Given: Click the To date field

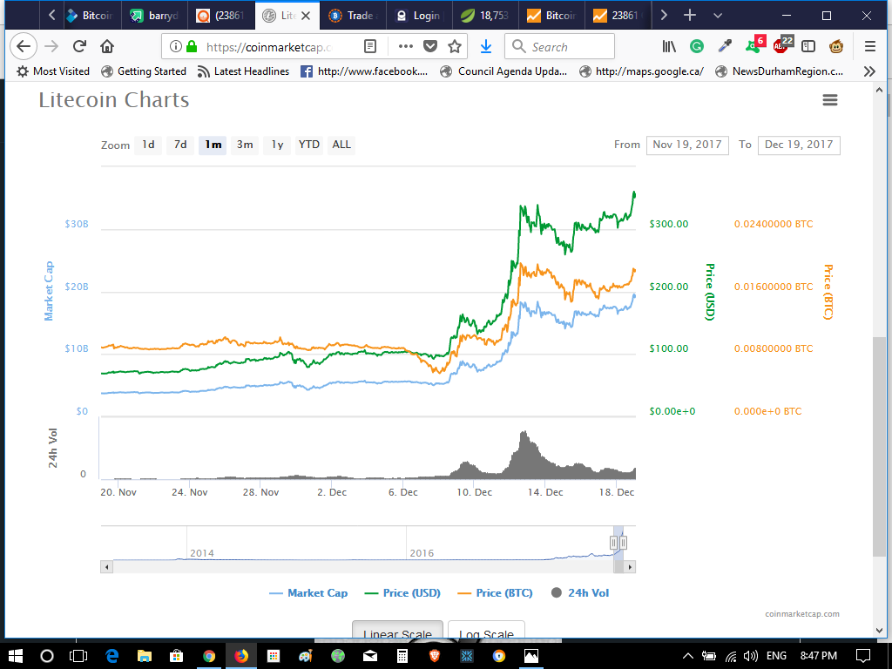Looking at the screenshot, I should coord(799,145).
